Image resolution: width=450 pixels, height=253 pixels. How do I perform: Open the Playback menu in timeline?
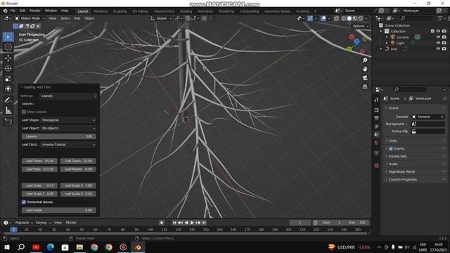[x=24, y=223]
